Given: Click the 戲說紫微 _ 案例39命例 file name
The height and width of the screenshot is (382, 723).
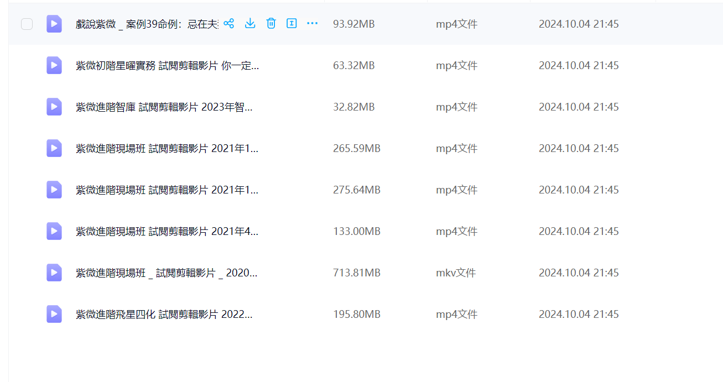Looking at the screenshot, I should click(x=147, y=24).
